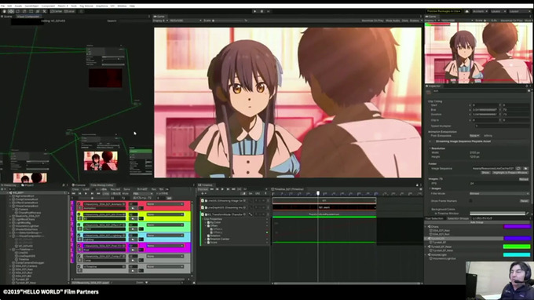Toggle checkbox on red Animation layer row
534x300 pixels.
tap(79, 204)
